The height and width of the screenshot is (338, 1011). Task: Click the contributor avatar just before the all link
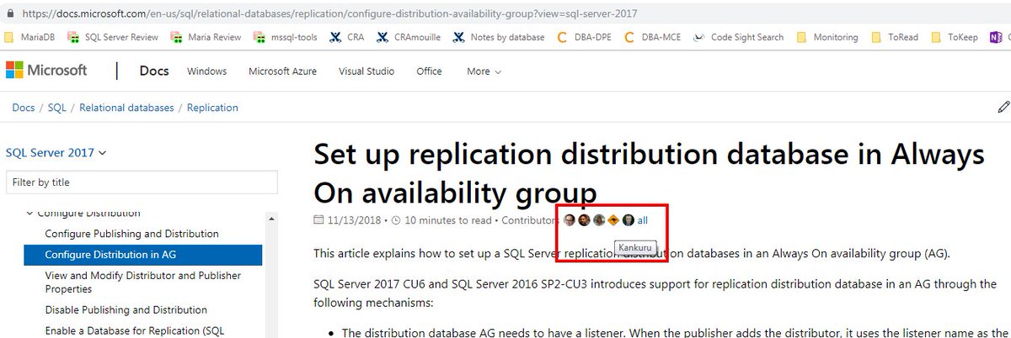pos(629,220)
